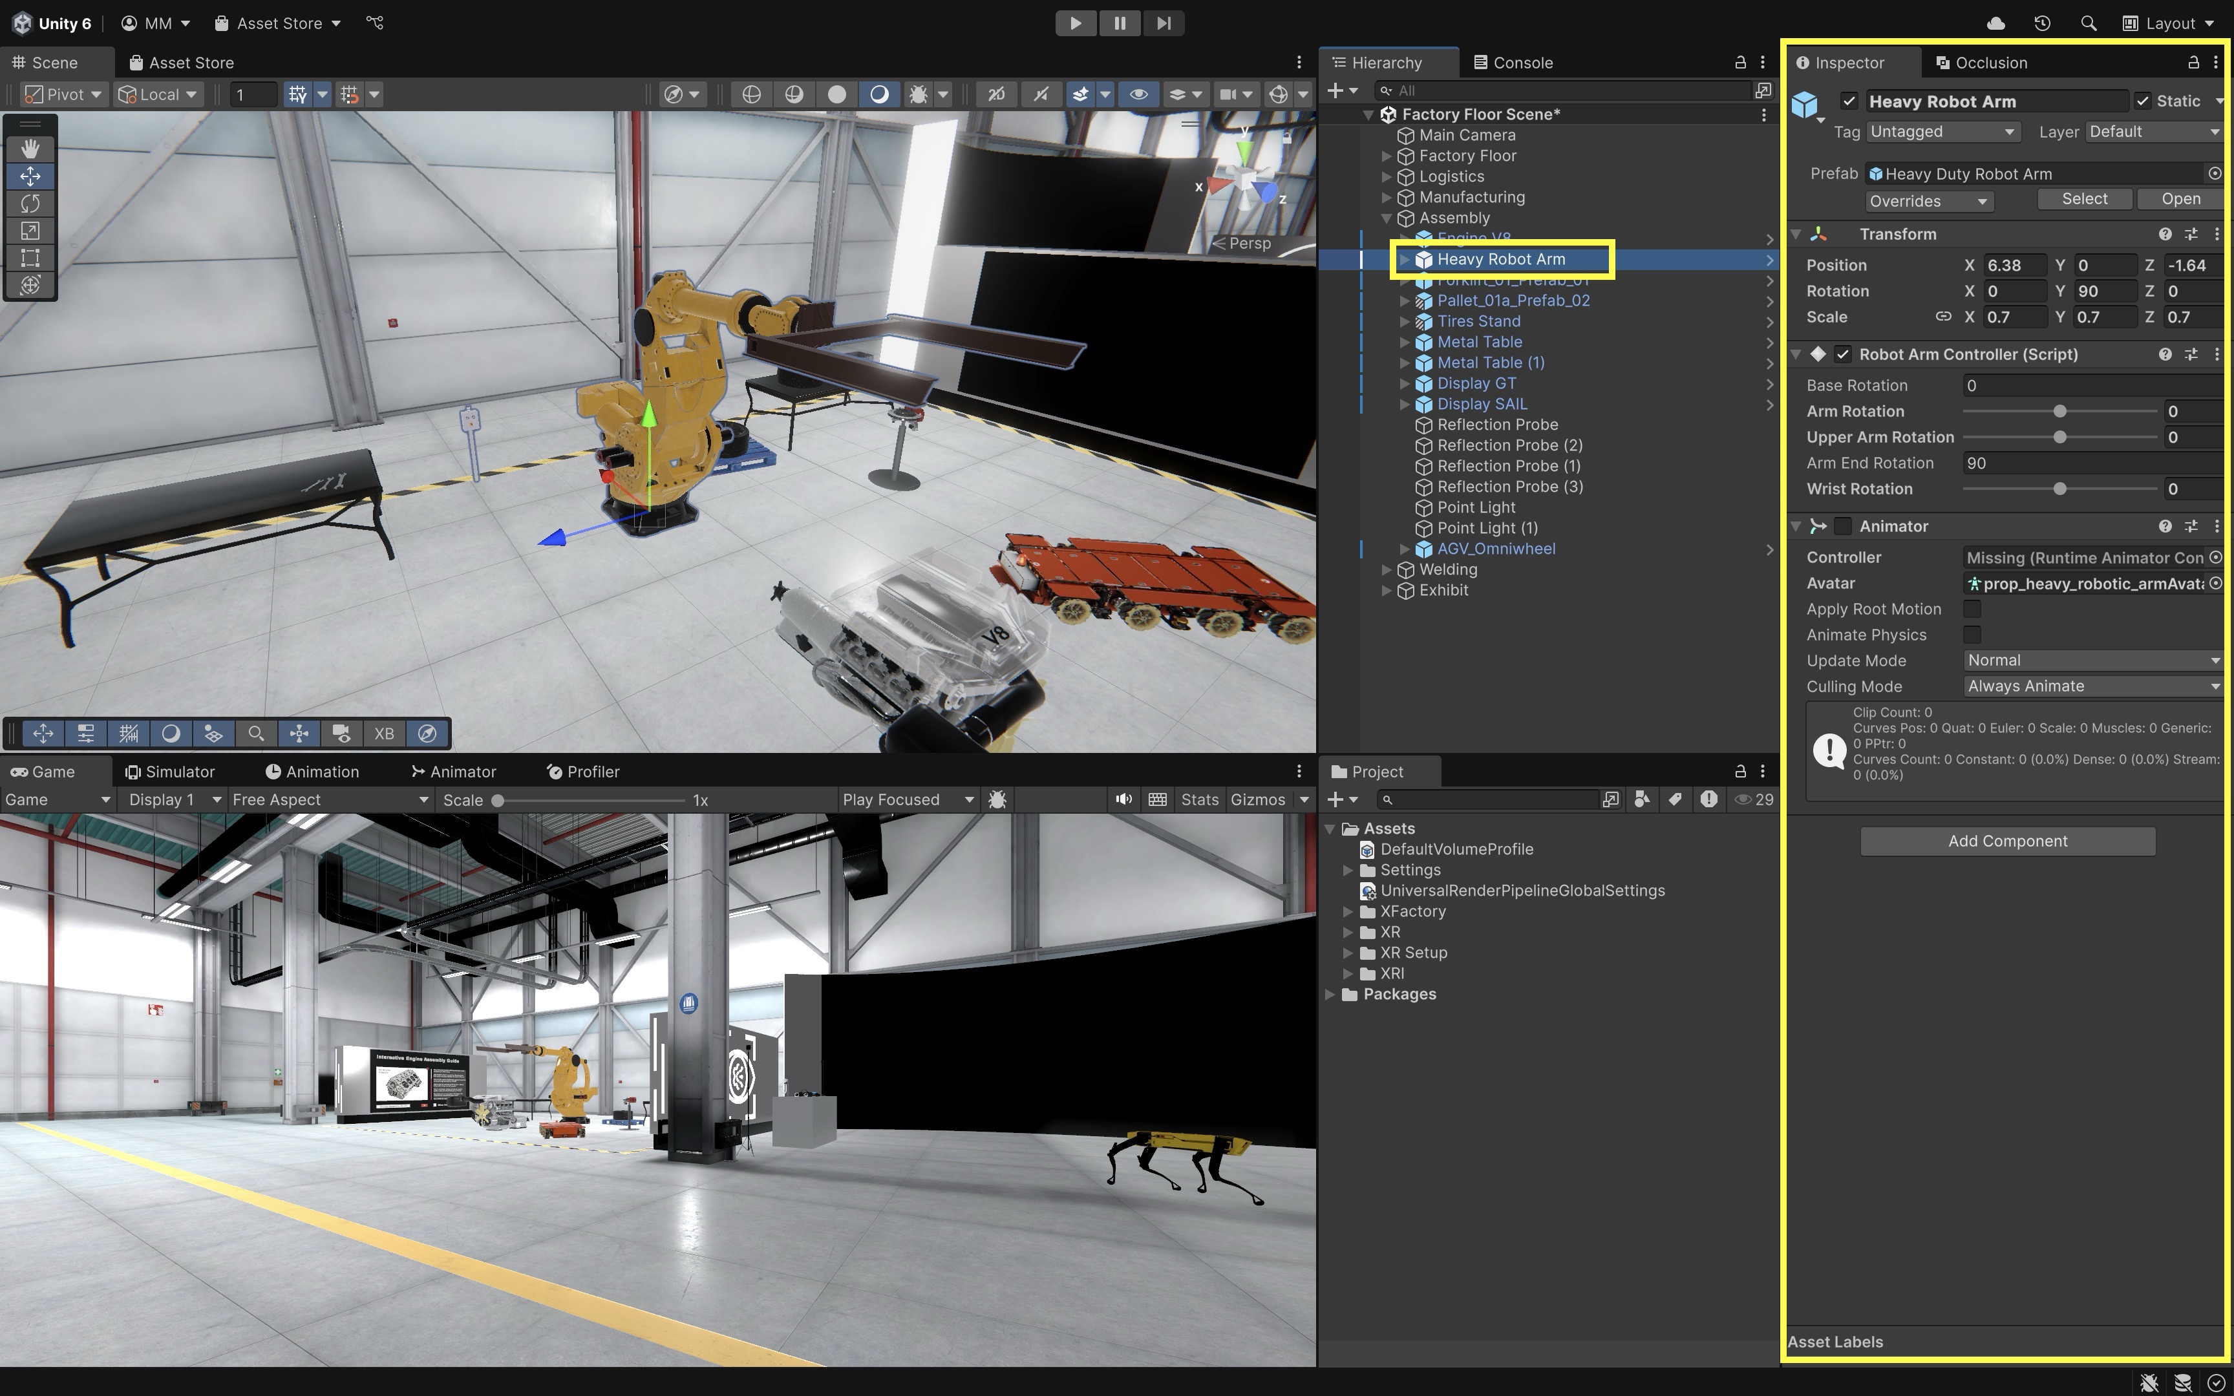
Task: Click the Pause button
Action: [1119, 23]
